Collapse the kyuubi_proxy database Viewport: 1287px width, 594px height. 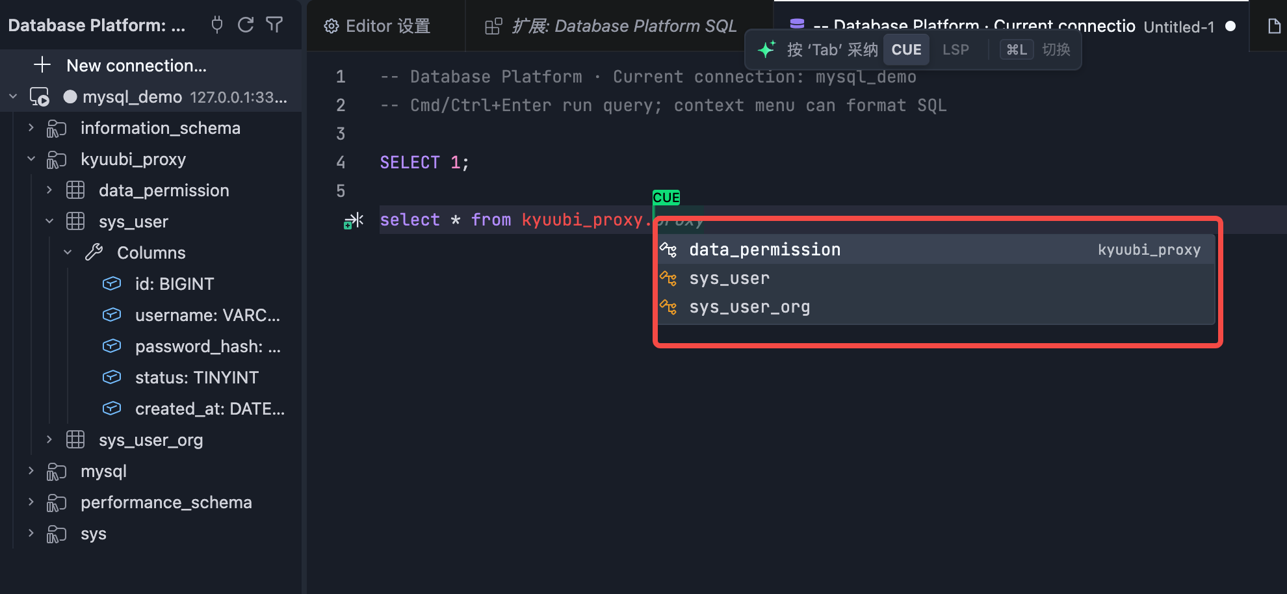31,159
